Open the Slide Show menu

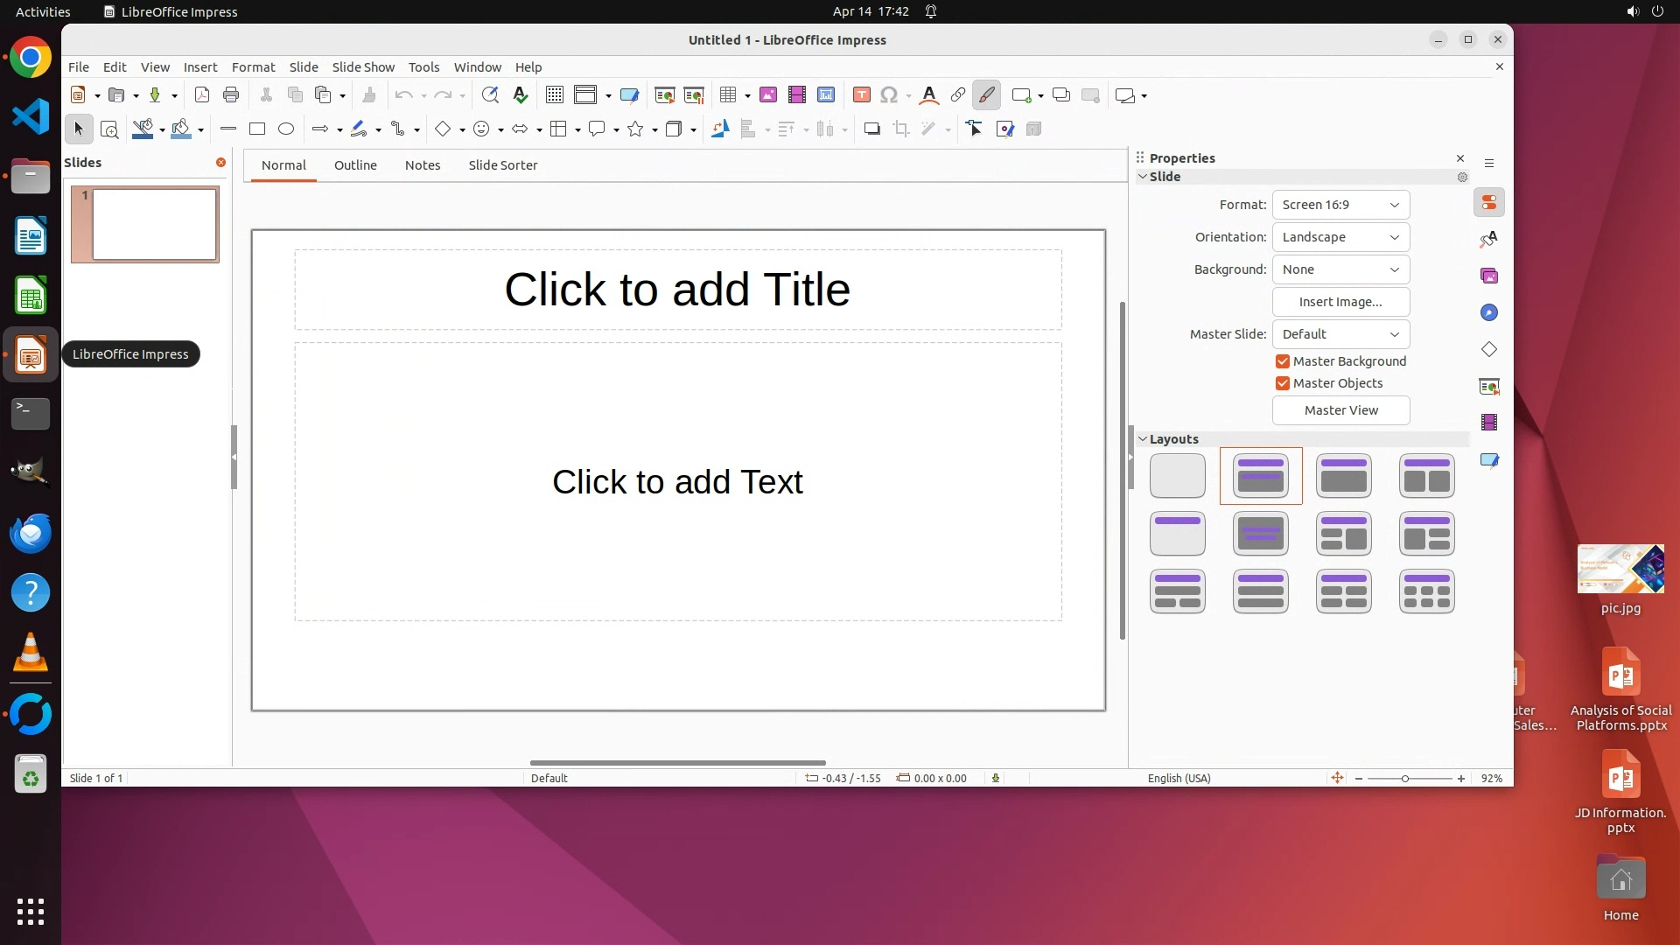point(363,67)
